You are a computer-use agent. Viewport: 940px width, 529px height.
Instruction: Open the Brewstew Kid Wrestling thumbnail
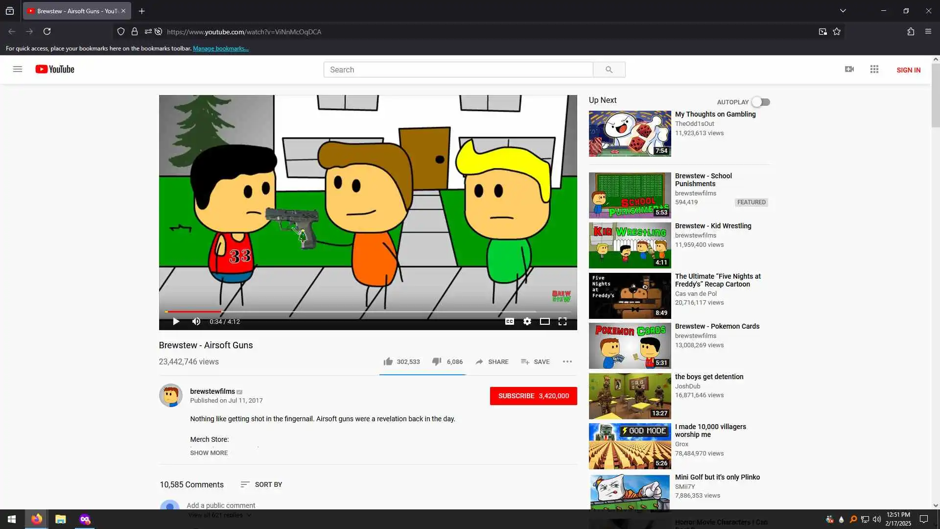630,245
